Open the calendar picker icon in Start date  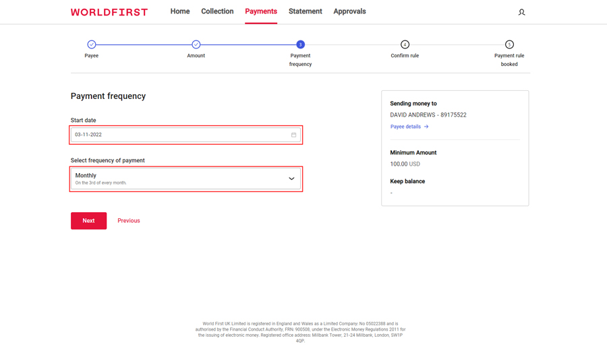coord(293,135)
